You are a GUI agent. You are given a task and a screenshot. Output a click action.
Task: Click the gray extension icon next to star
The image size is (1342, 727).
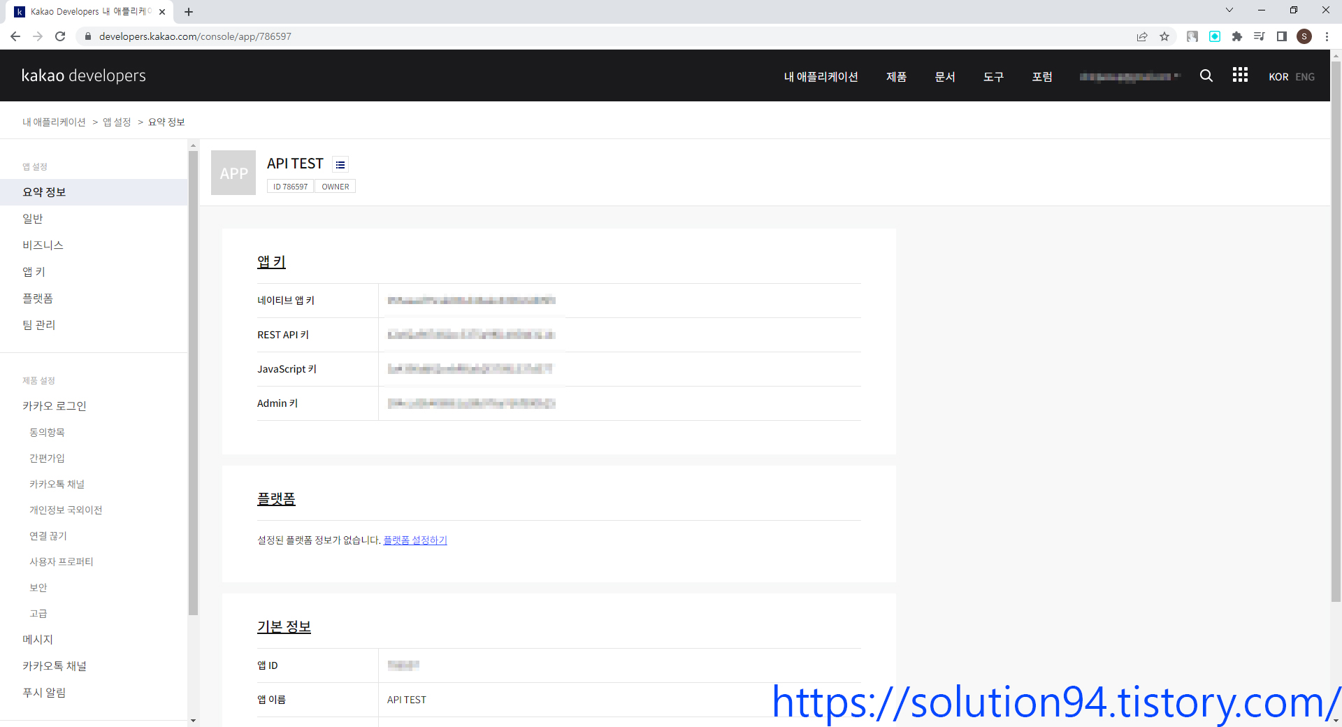(1192, 36)
